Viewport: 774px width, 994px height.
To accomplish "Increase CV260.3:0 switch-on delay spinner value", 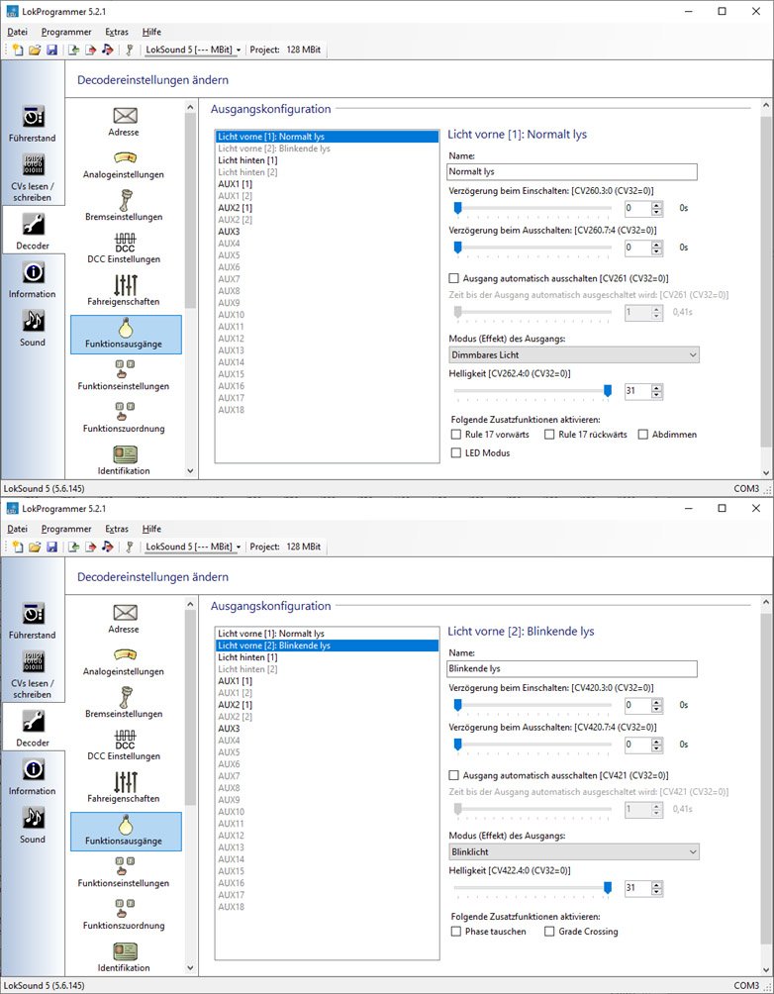I will pyautogui.click(x=657, y=205).
